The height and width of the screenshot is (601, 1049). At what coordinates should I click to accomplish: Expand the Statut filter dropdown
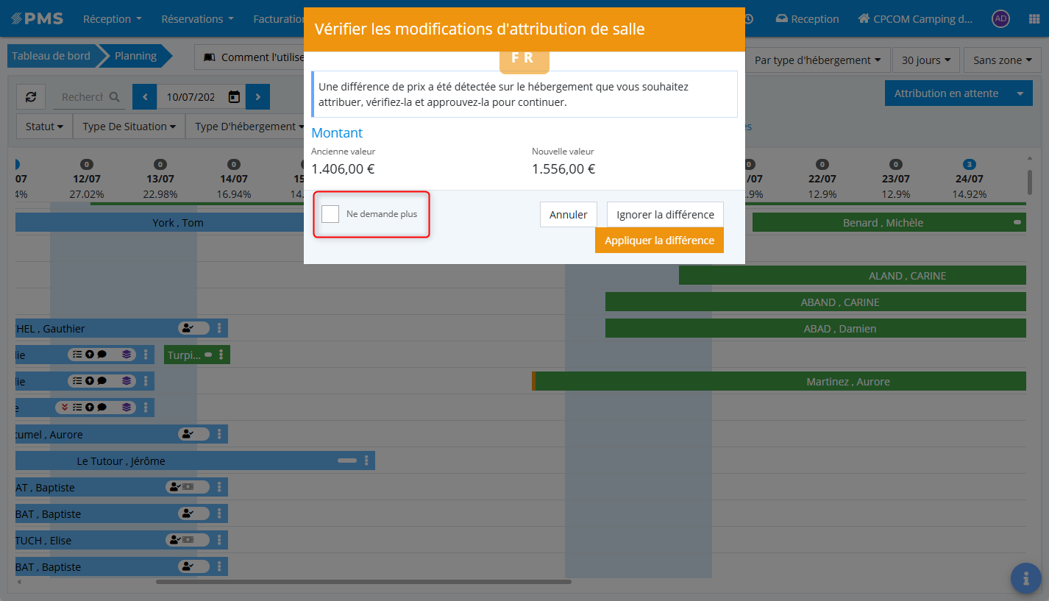pos(44,127)
